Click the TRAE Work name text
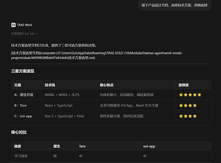The image size is (221, 163). 24,25
